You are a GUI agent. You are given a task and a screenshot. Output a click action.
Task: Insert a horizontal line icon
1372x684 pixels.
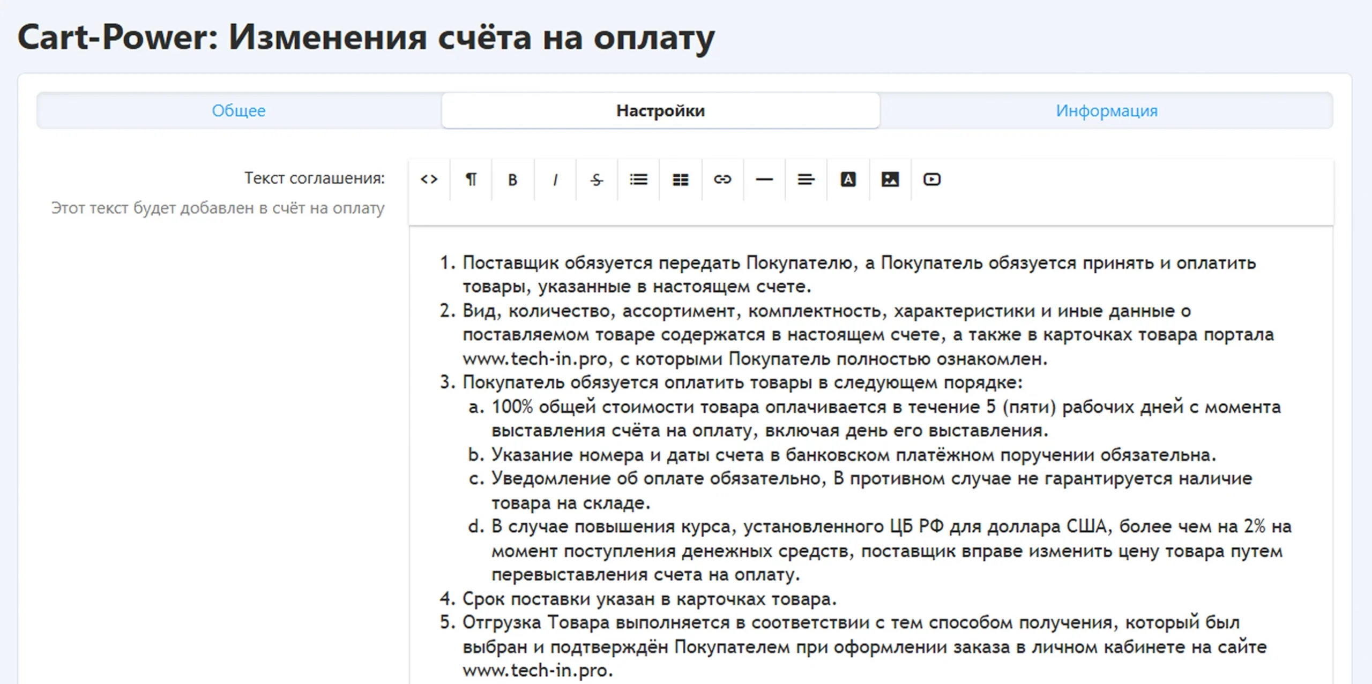[x=764, y=179]
